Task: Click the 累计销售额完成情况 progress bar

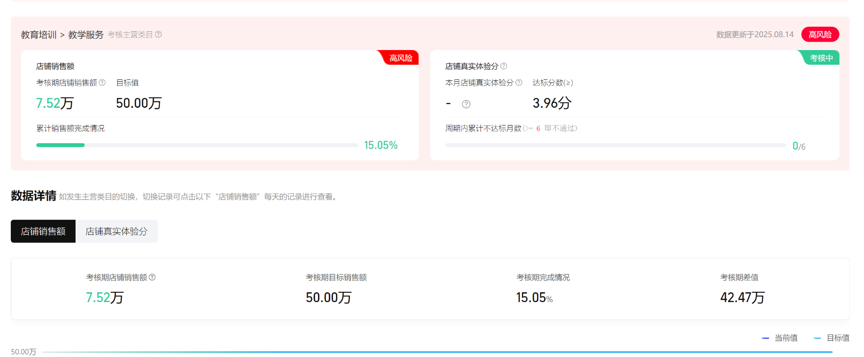Action: click(x=197, y=145)
